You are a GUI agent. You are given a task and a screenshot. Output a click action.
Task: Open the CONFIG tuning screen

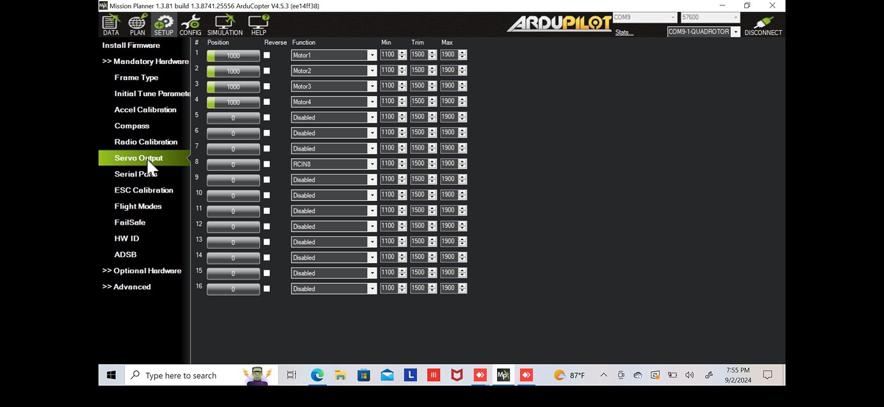point(190,24)
